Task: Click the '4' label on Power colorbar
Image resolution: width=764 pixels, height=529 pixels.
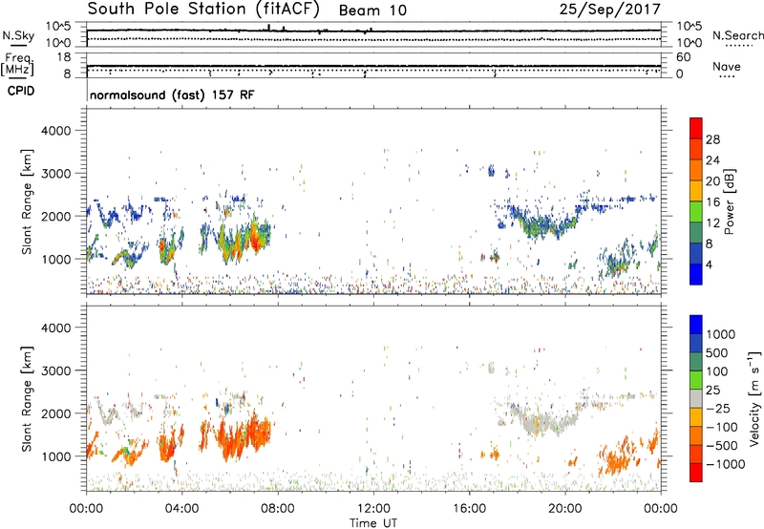Action: click(709, 264)
